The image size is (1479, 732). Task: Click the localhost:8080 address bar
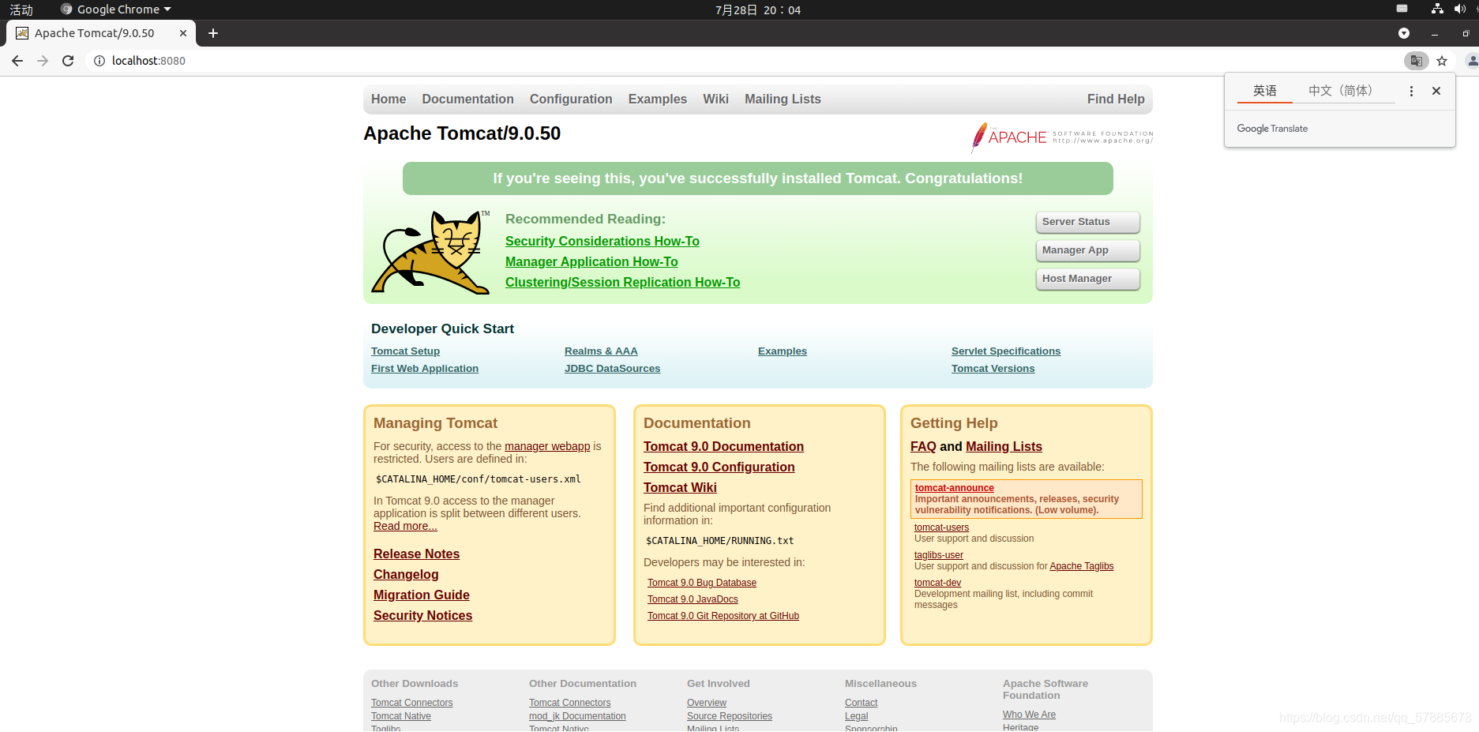click(742, 61)
